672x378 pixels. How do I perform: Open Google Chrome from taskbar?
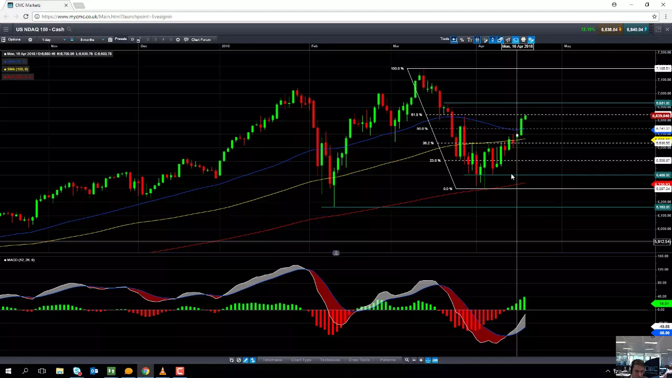pyautogui.click(x=145, y=372)
